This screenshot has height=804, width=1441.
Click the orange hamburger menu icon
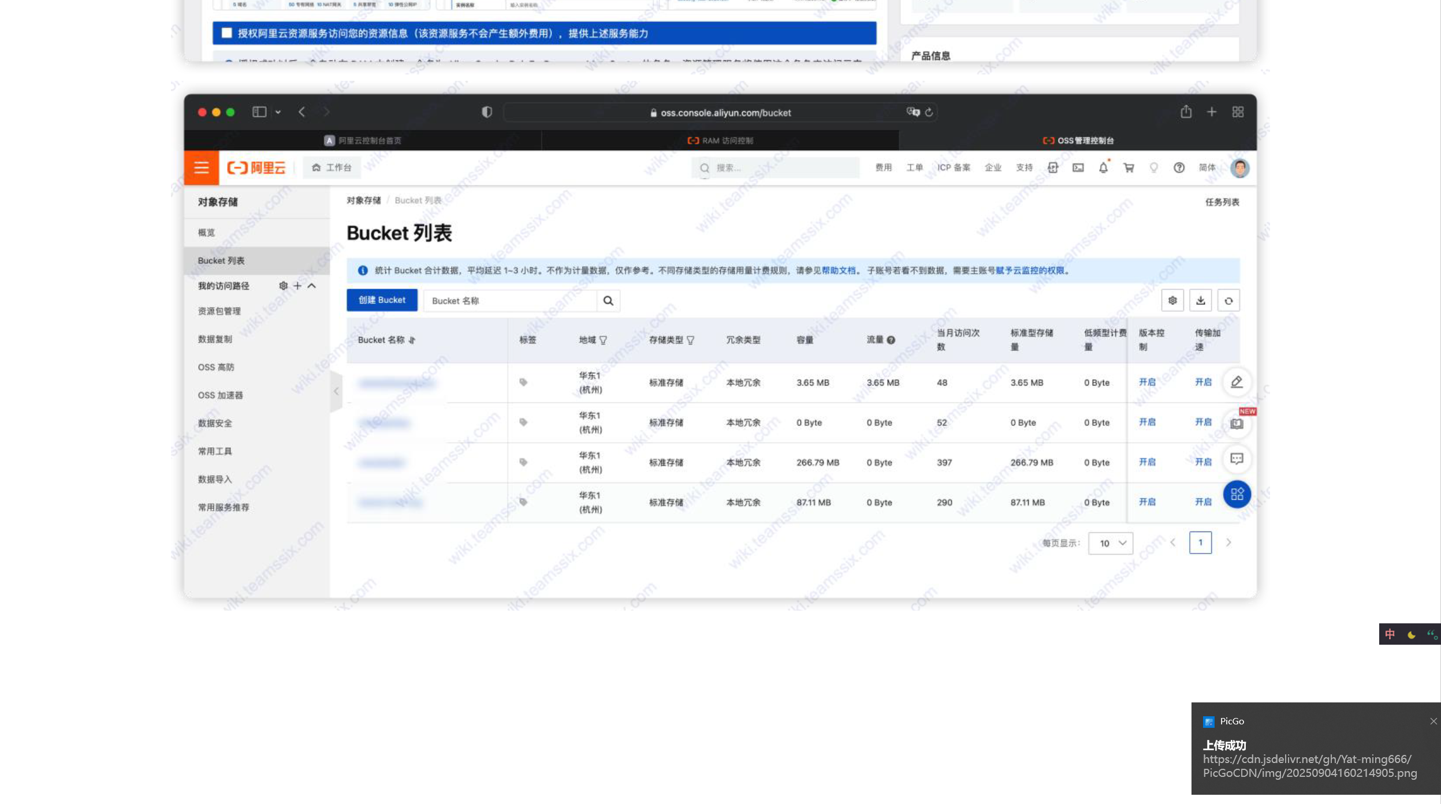tap(201, 168)
